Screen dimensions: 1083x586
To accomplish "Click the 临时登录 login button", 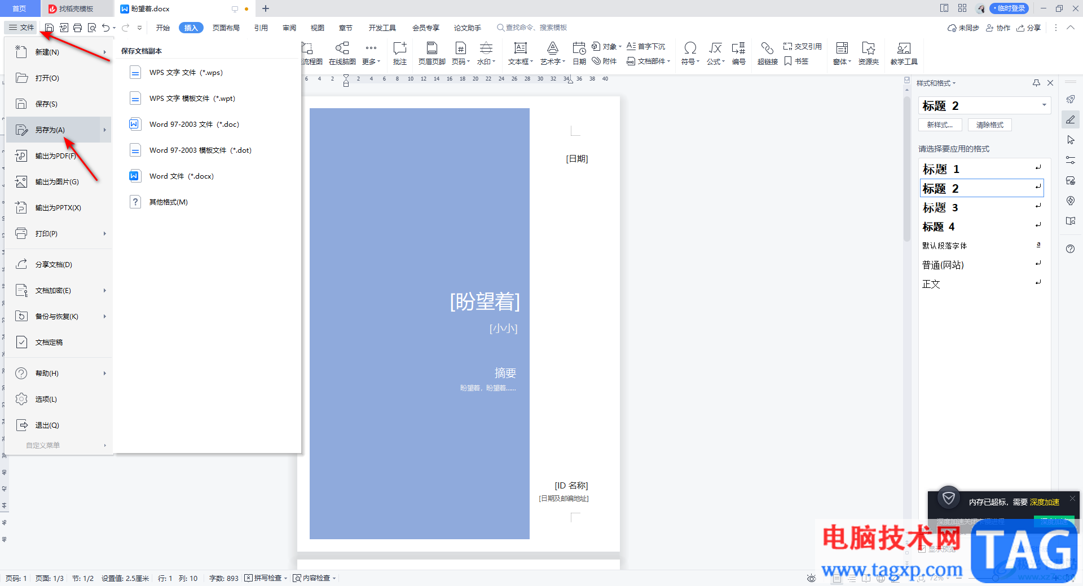I will [x=1009, y=8].
